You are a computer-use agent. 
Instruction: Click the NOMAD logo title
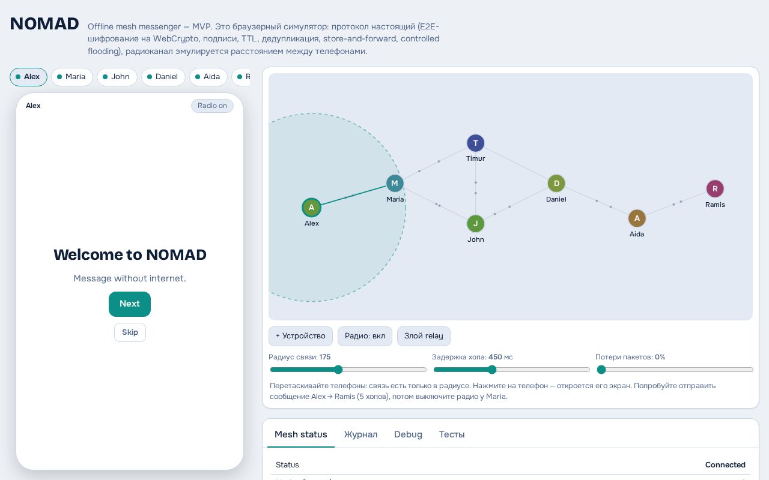click(44, 24)
